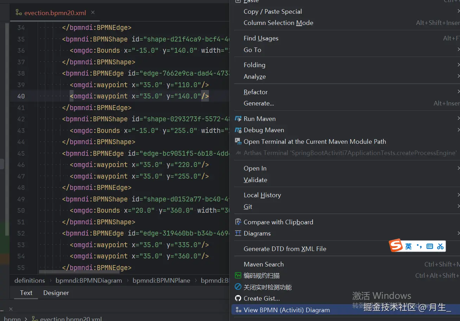Click line number 34 in gutter
Viewport: 460px width, 321px height.
coord(21,28)
